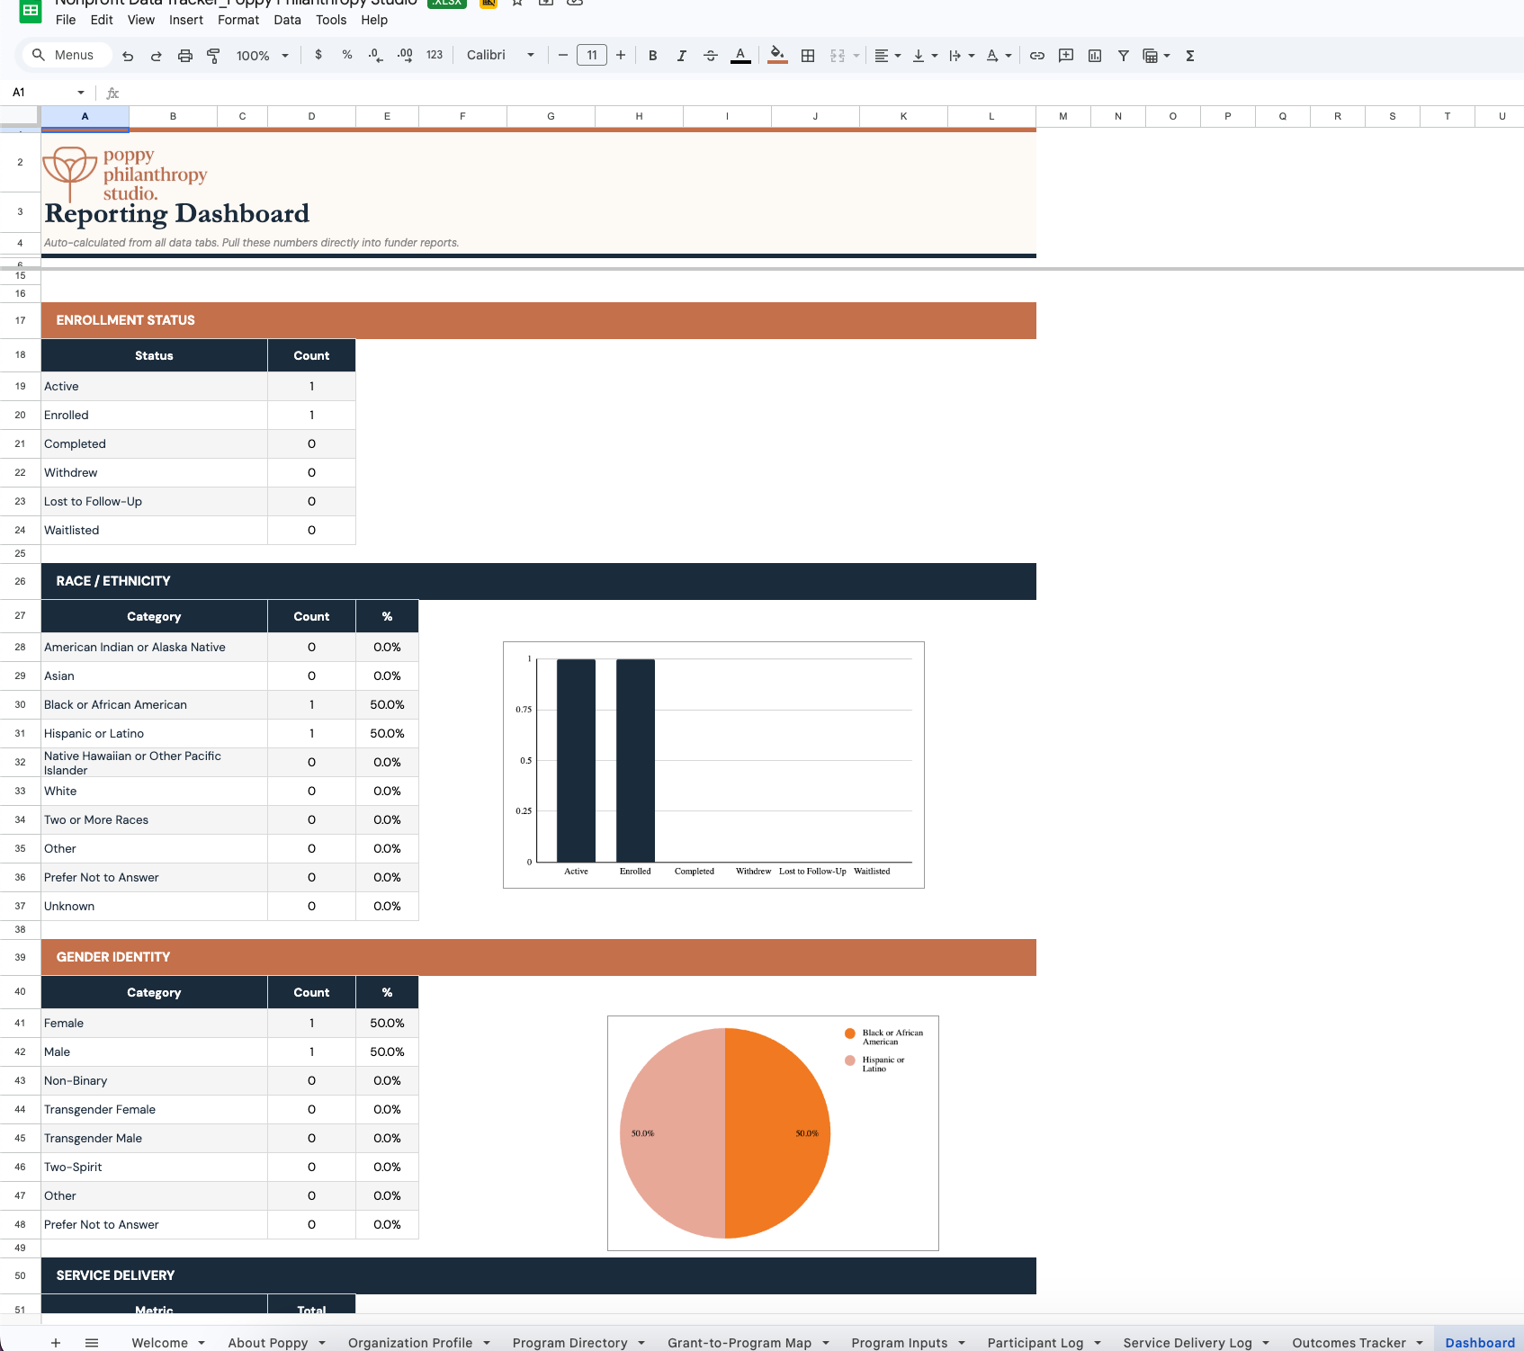Open the Name box dropdown arrow
Screen dimensions: 1524x1351
pos(81,93)
